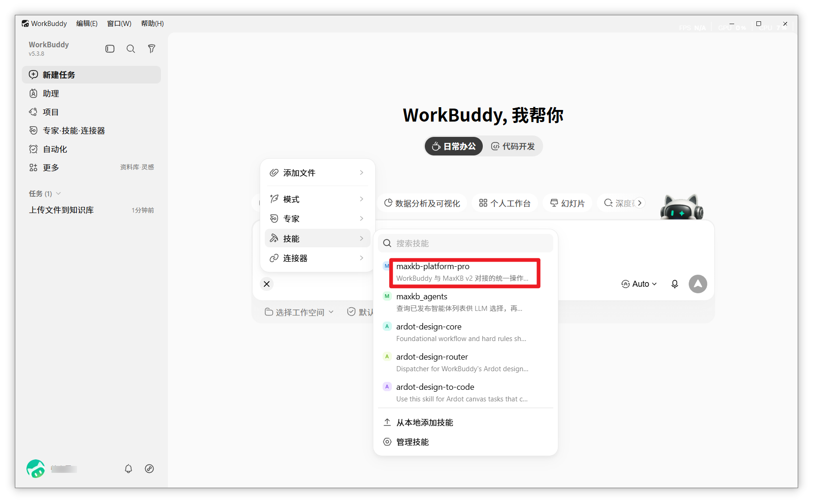Click the filter funnel icon in sidebar header

[x=152, y=49]
